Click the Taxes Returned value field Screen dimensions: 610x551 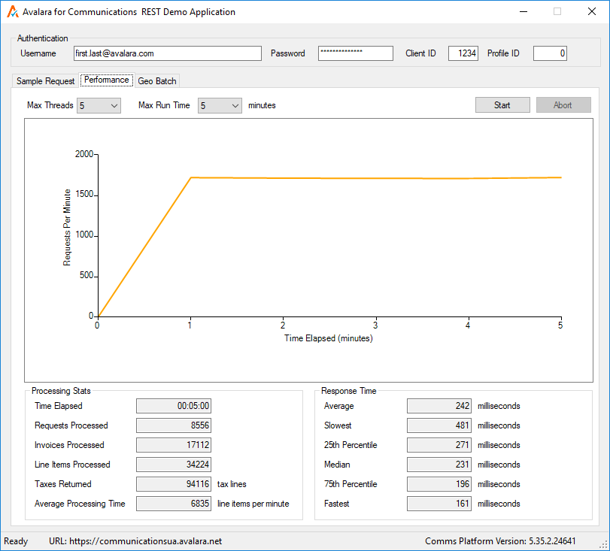pyautogui.click(x=174, y=484)
